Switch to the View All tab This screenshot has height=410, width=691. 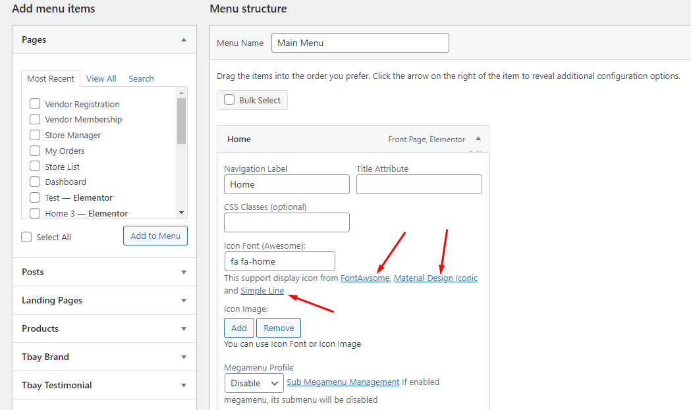coord(101,78)
